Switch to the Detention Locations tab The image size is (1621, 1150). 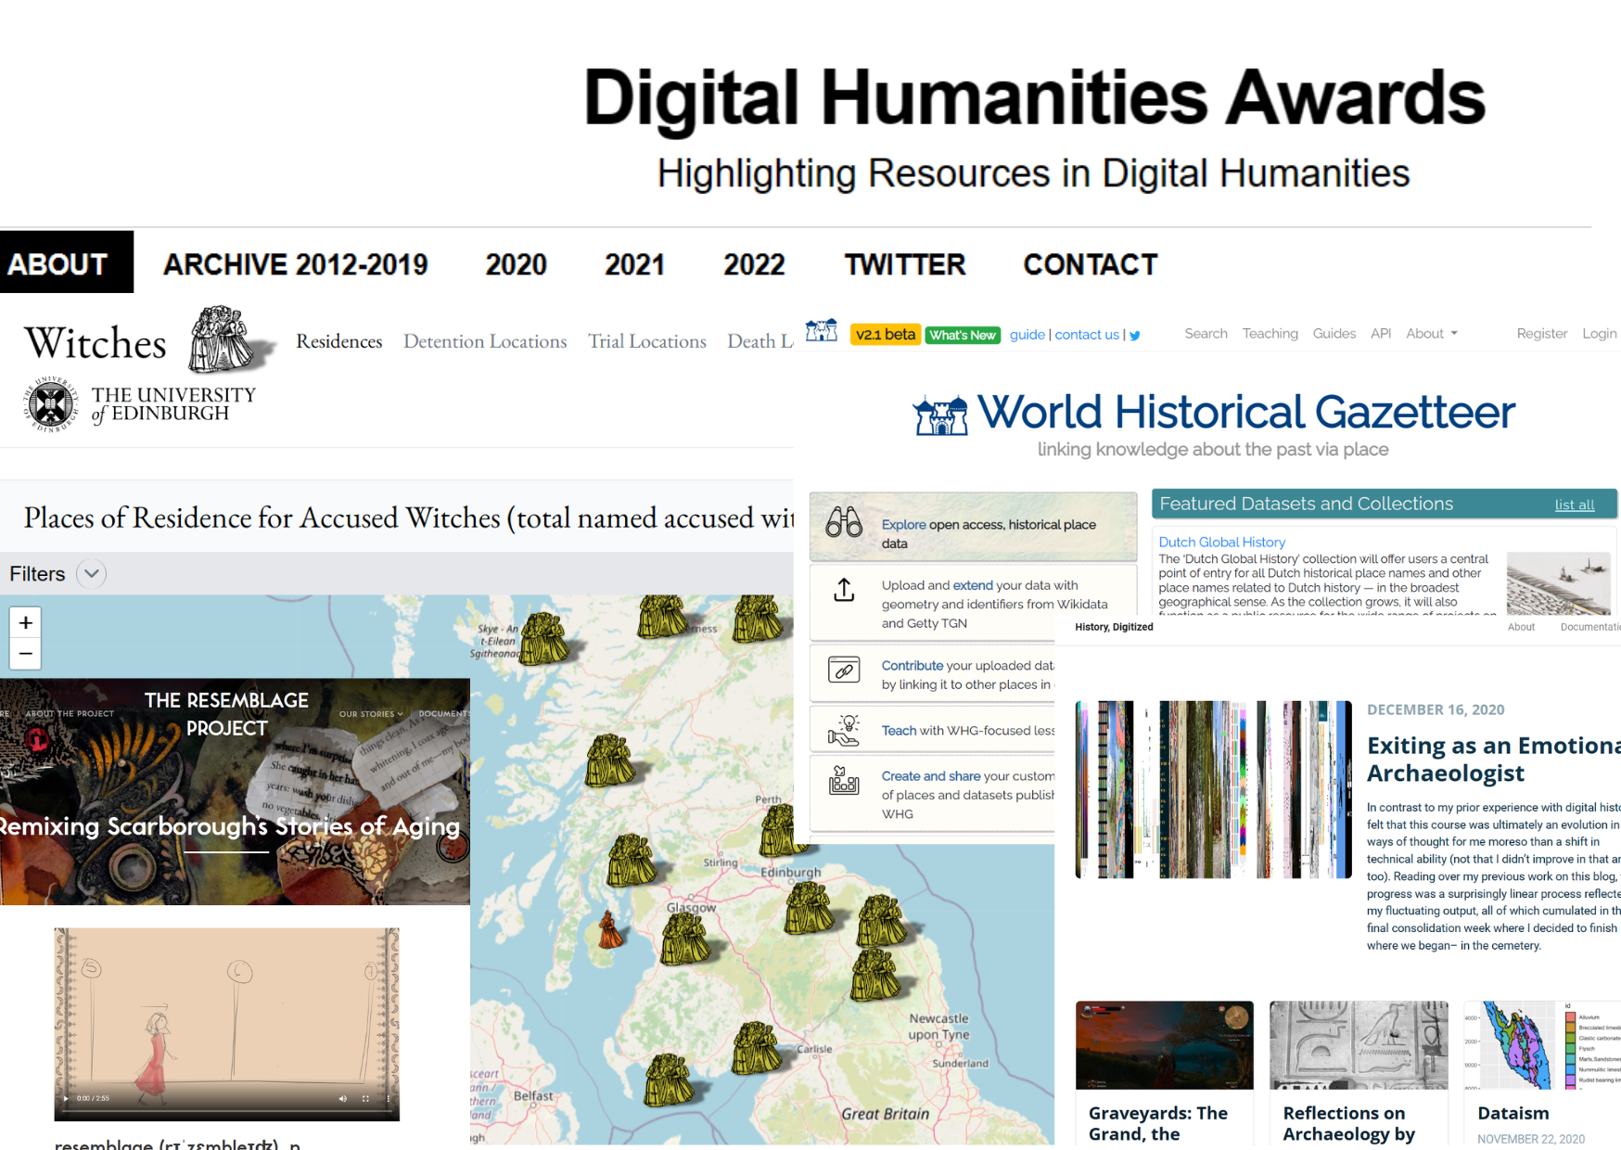pos(484,341)
